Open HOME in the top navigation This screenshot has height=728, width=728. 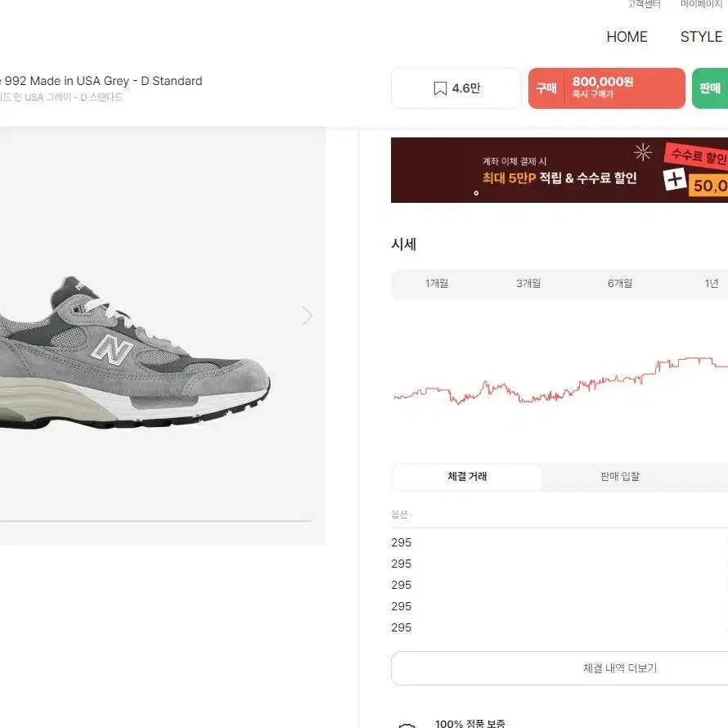coord(627,37)
